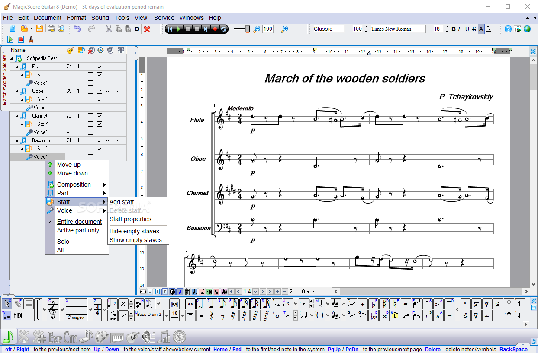This screenshot has width=538, height=353.
Task: Click the red Record button in the playback bar
Action: click(x=215, y=29)
